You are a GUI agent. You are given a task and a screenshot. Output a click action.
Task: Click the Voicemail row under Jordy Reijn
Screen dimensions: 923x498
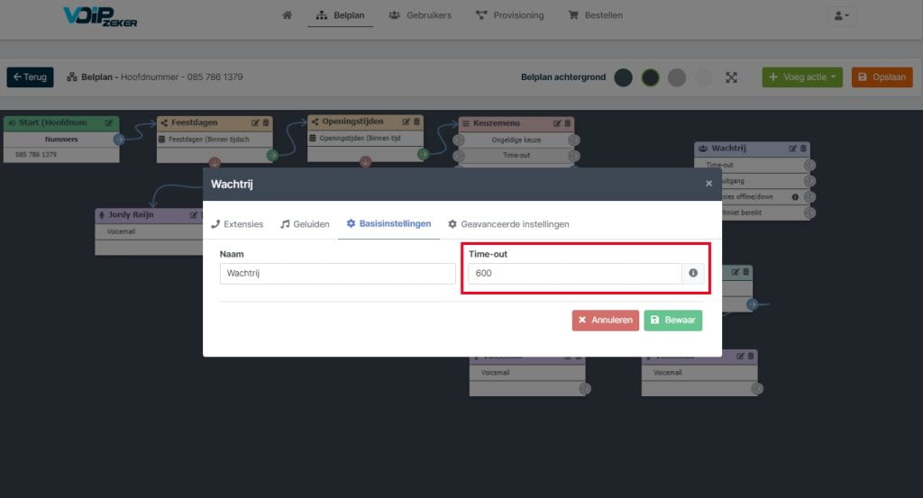point(149,231)
